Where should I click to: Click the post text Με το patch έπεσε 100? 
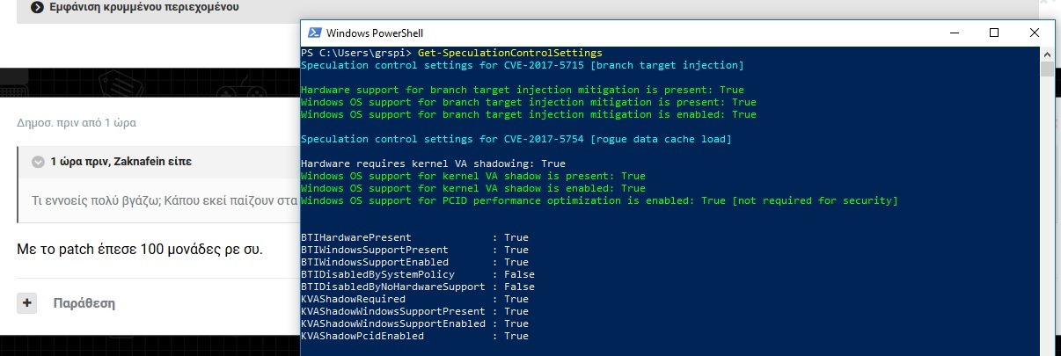click(140, 250)
